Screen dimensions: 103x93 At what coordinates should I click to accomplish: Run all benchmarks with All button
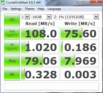[x=12, y=20]
